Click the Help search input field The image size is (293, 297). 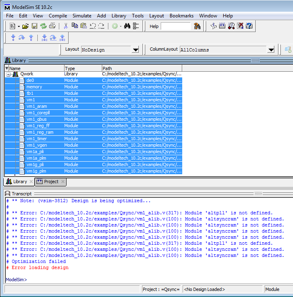[175, 26]
